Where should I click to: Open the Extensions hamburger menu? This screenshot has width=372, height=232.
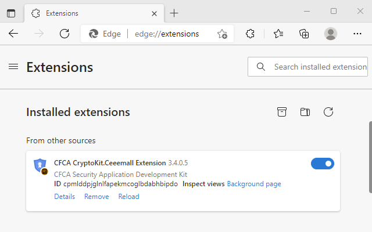[13, 67]
